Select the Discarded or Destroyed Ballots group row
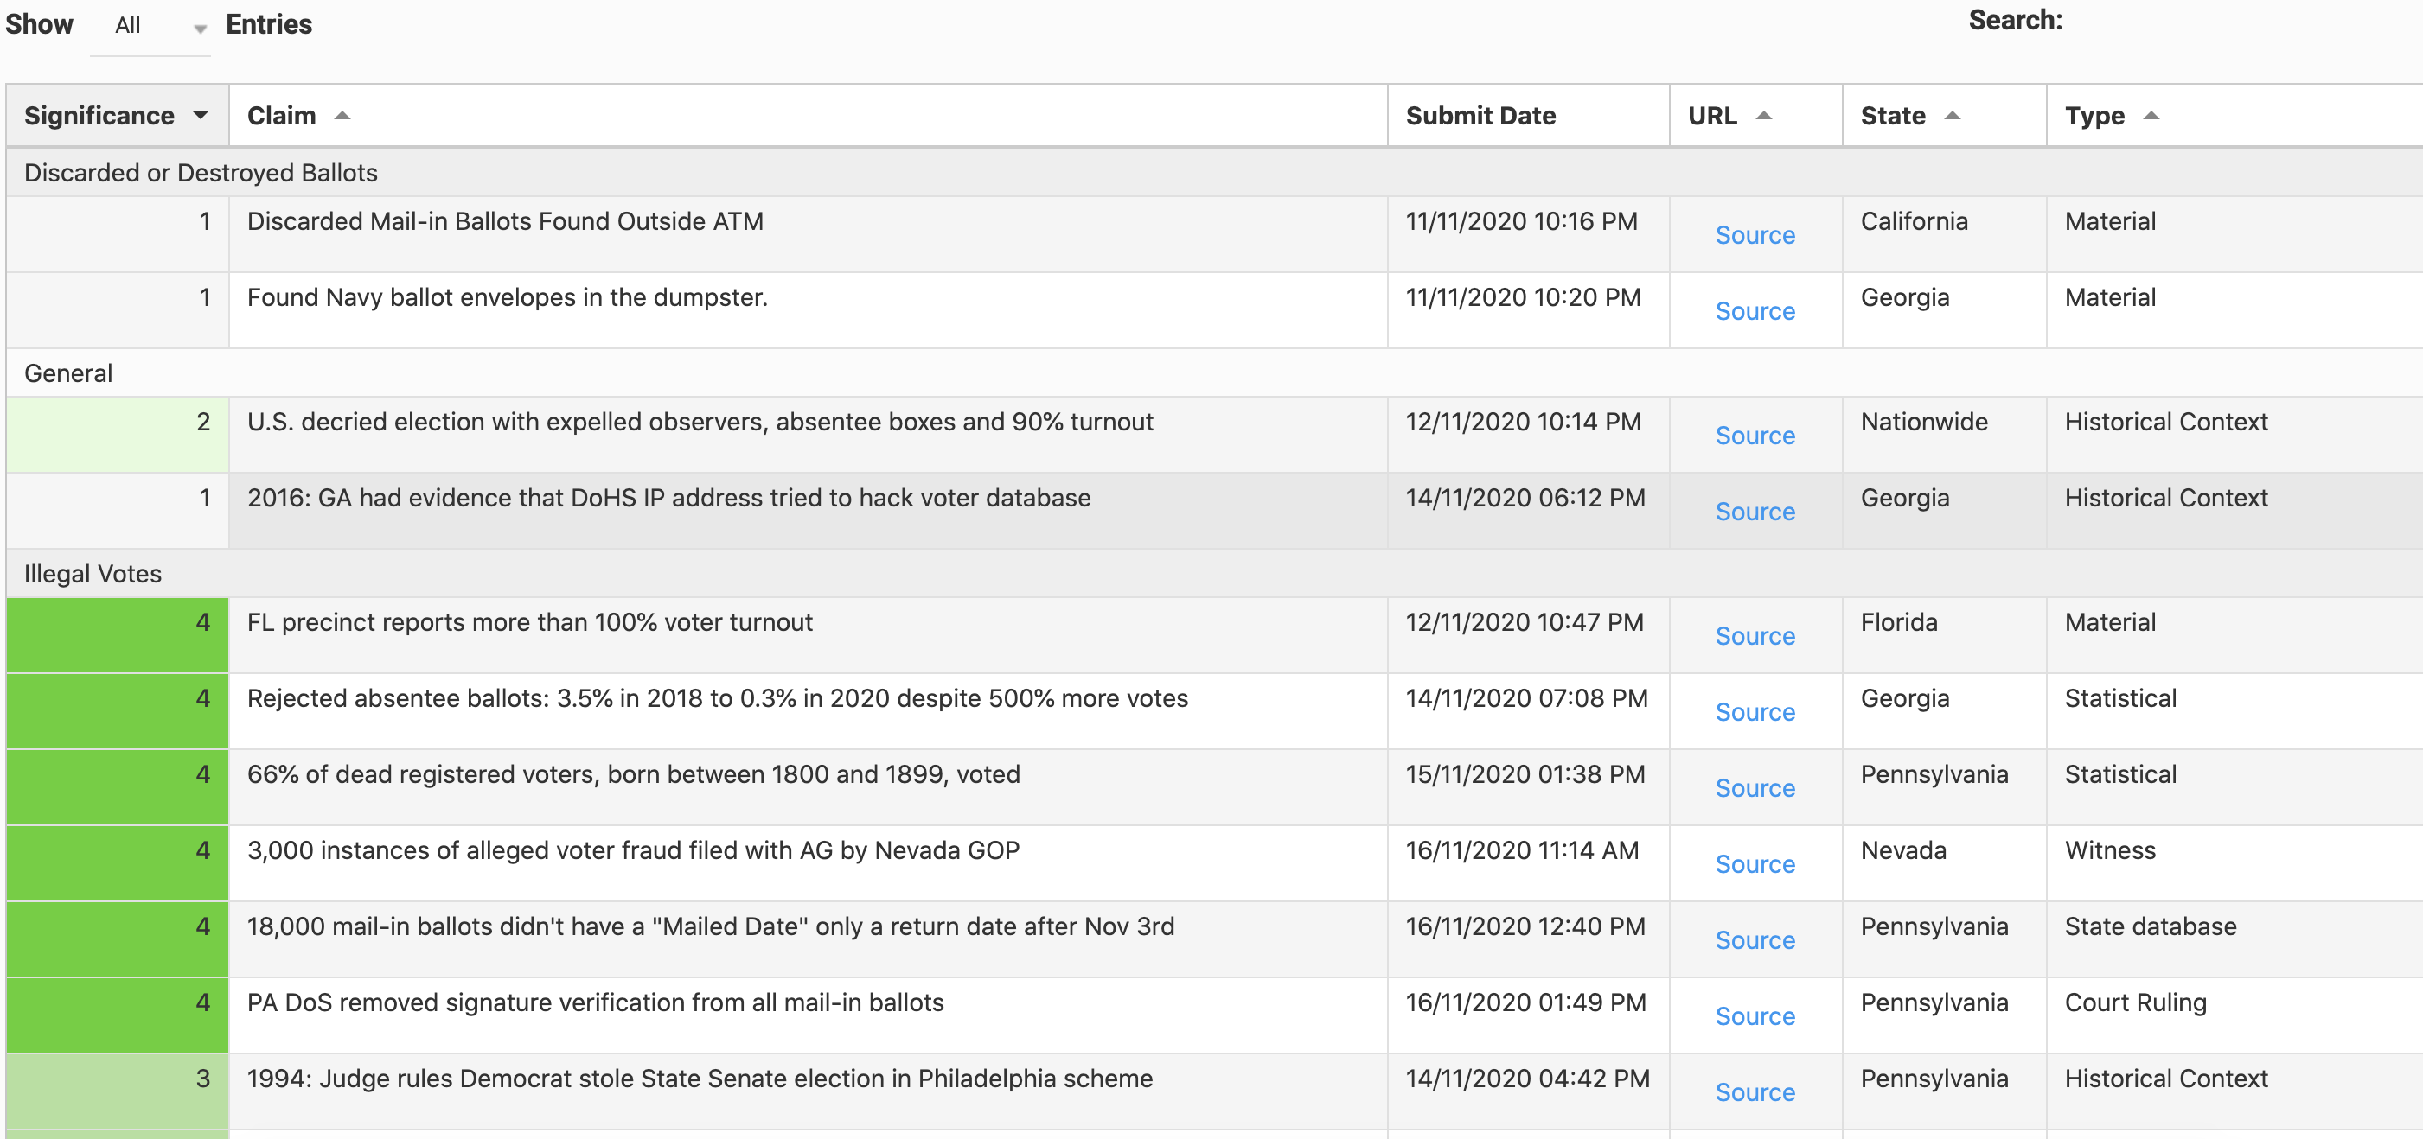 pyautogui.click(x=1214, y=173)
